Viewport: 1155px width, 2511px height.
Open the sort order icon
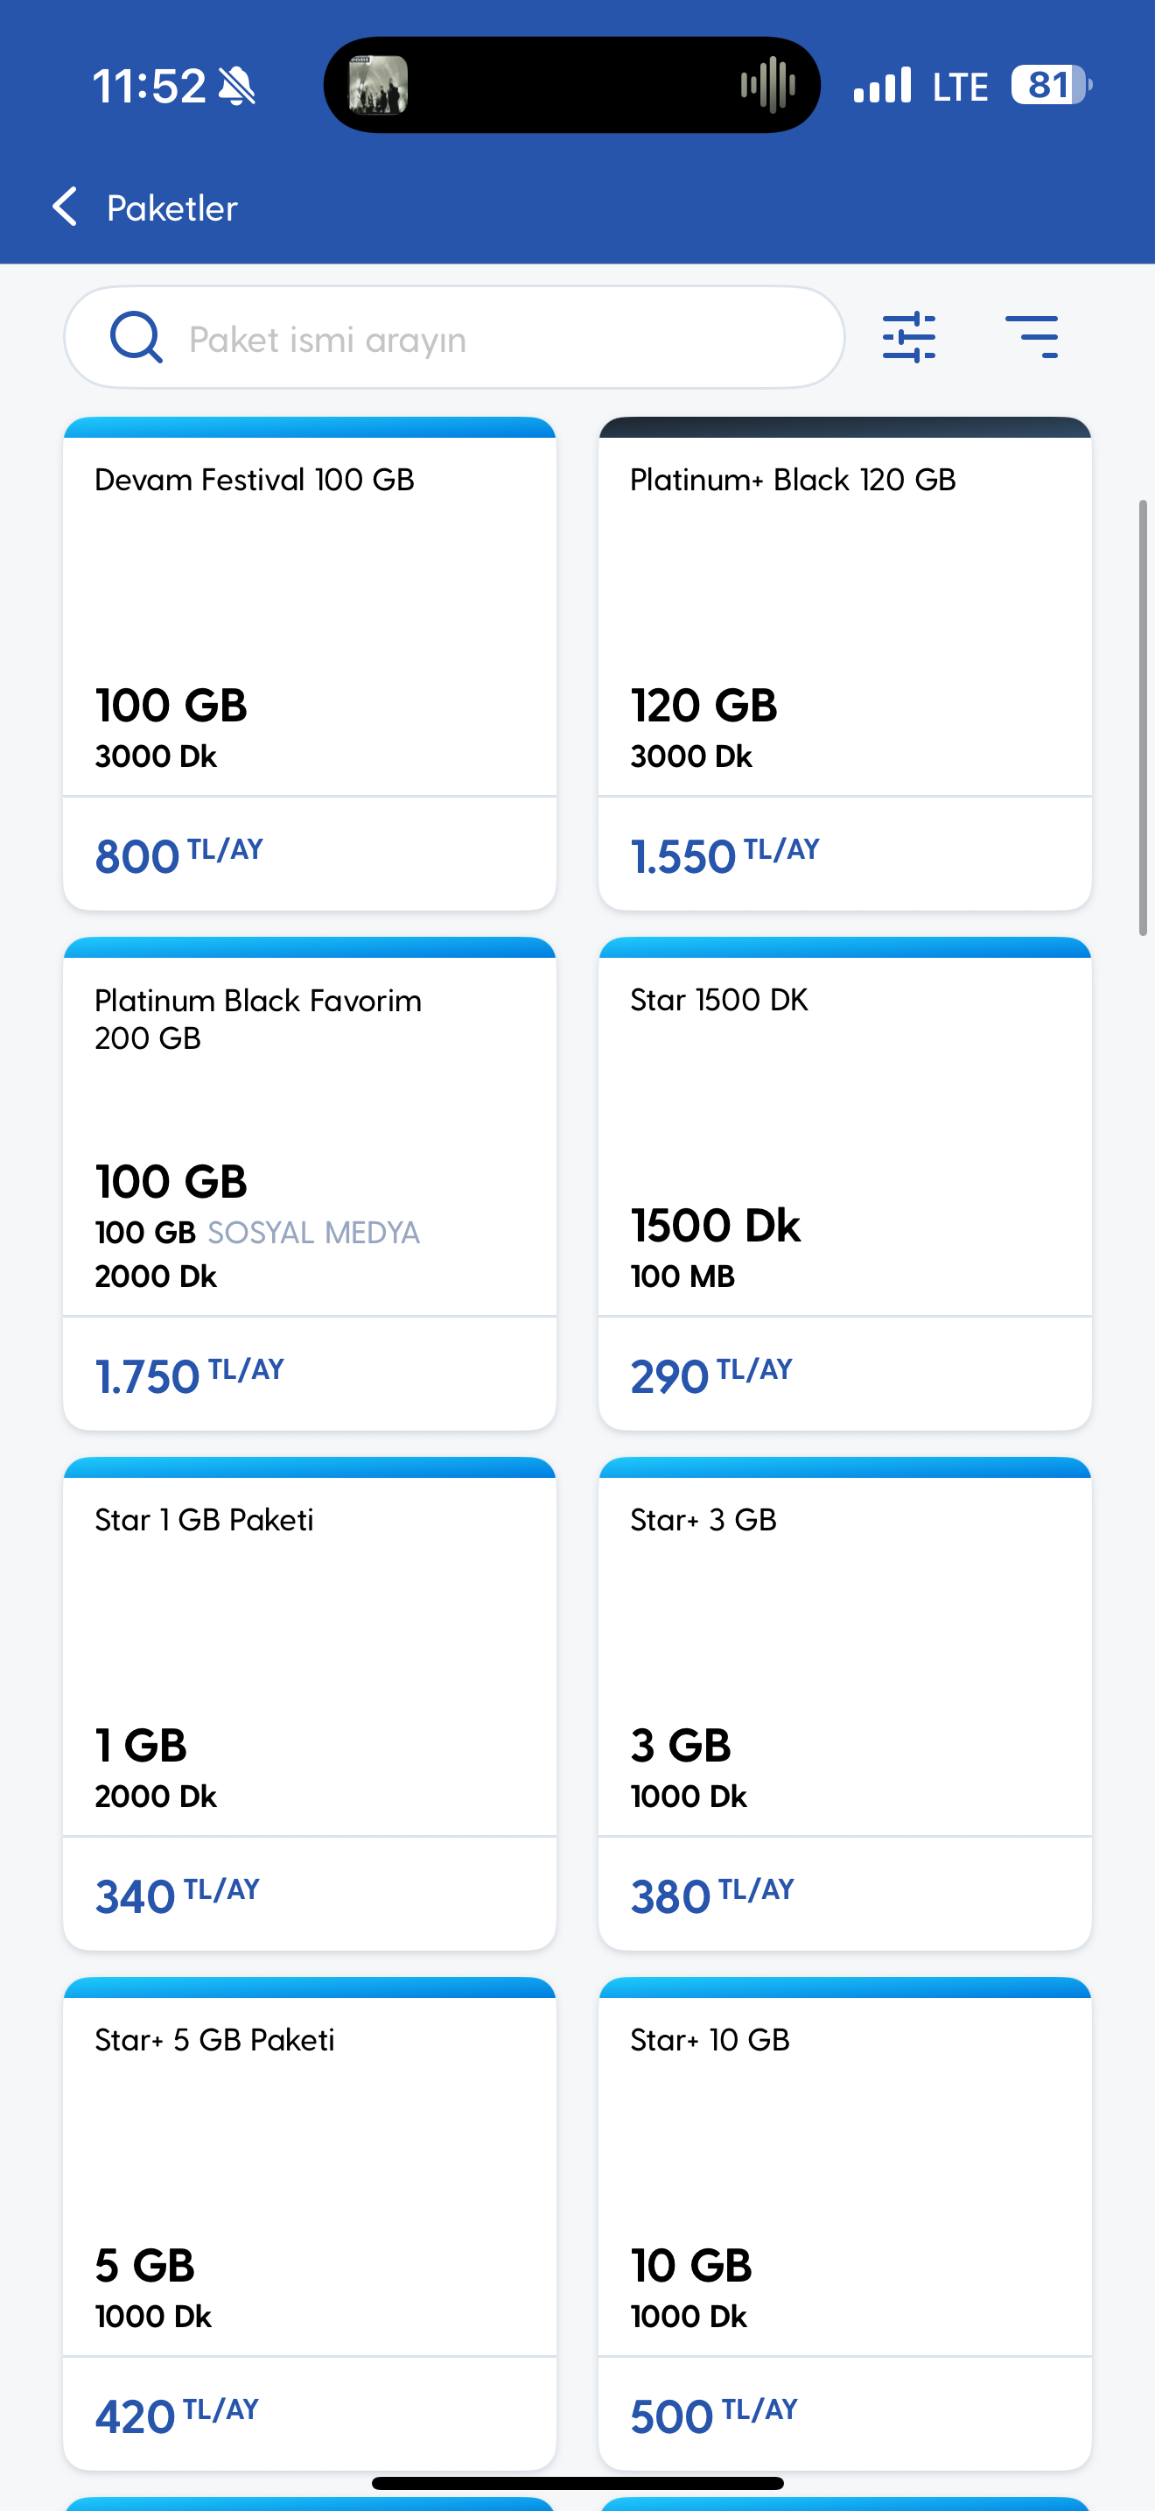pyautogui.click(x=1032, y=337)
